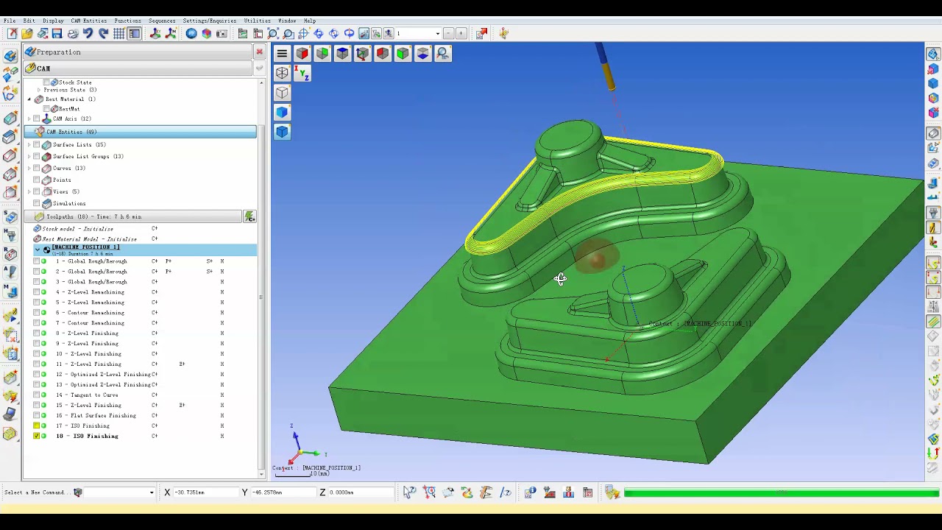The height and width of the screenshot is (530, 942).
Task: Open the top toolbar number dropdown
Action: (437, 33)
